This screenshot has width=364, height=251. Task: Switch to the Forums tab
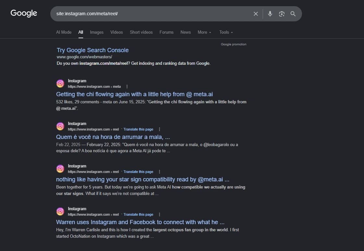(167, 32)
